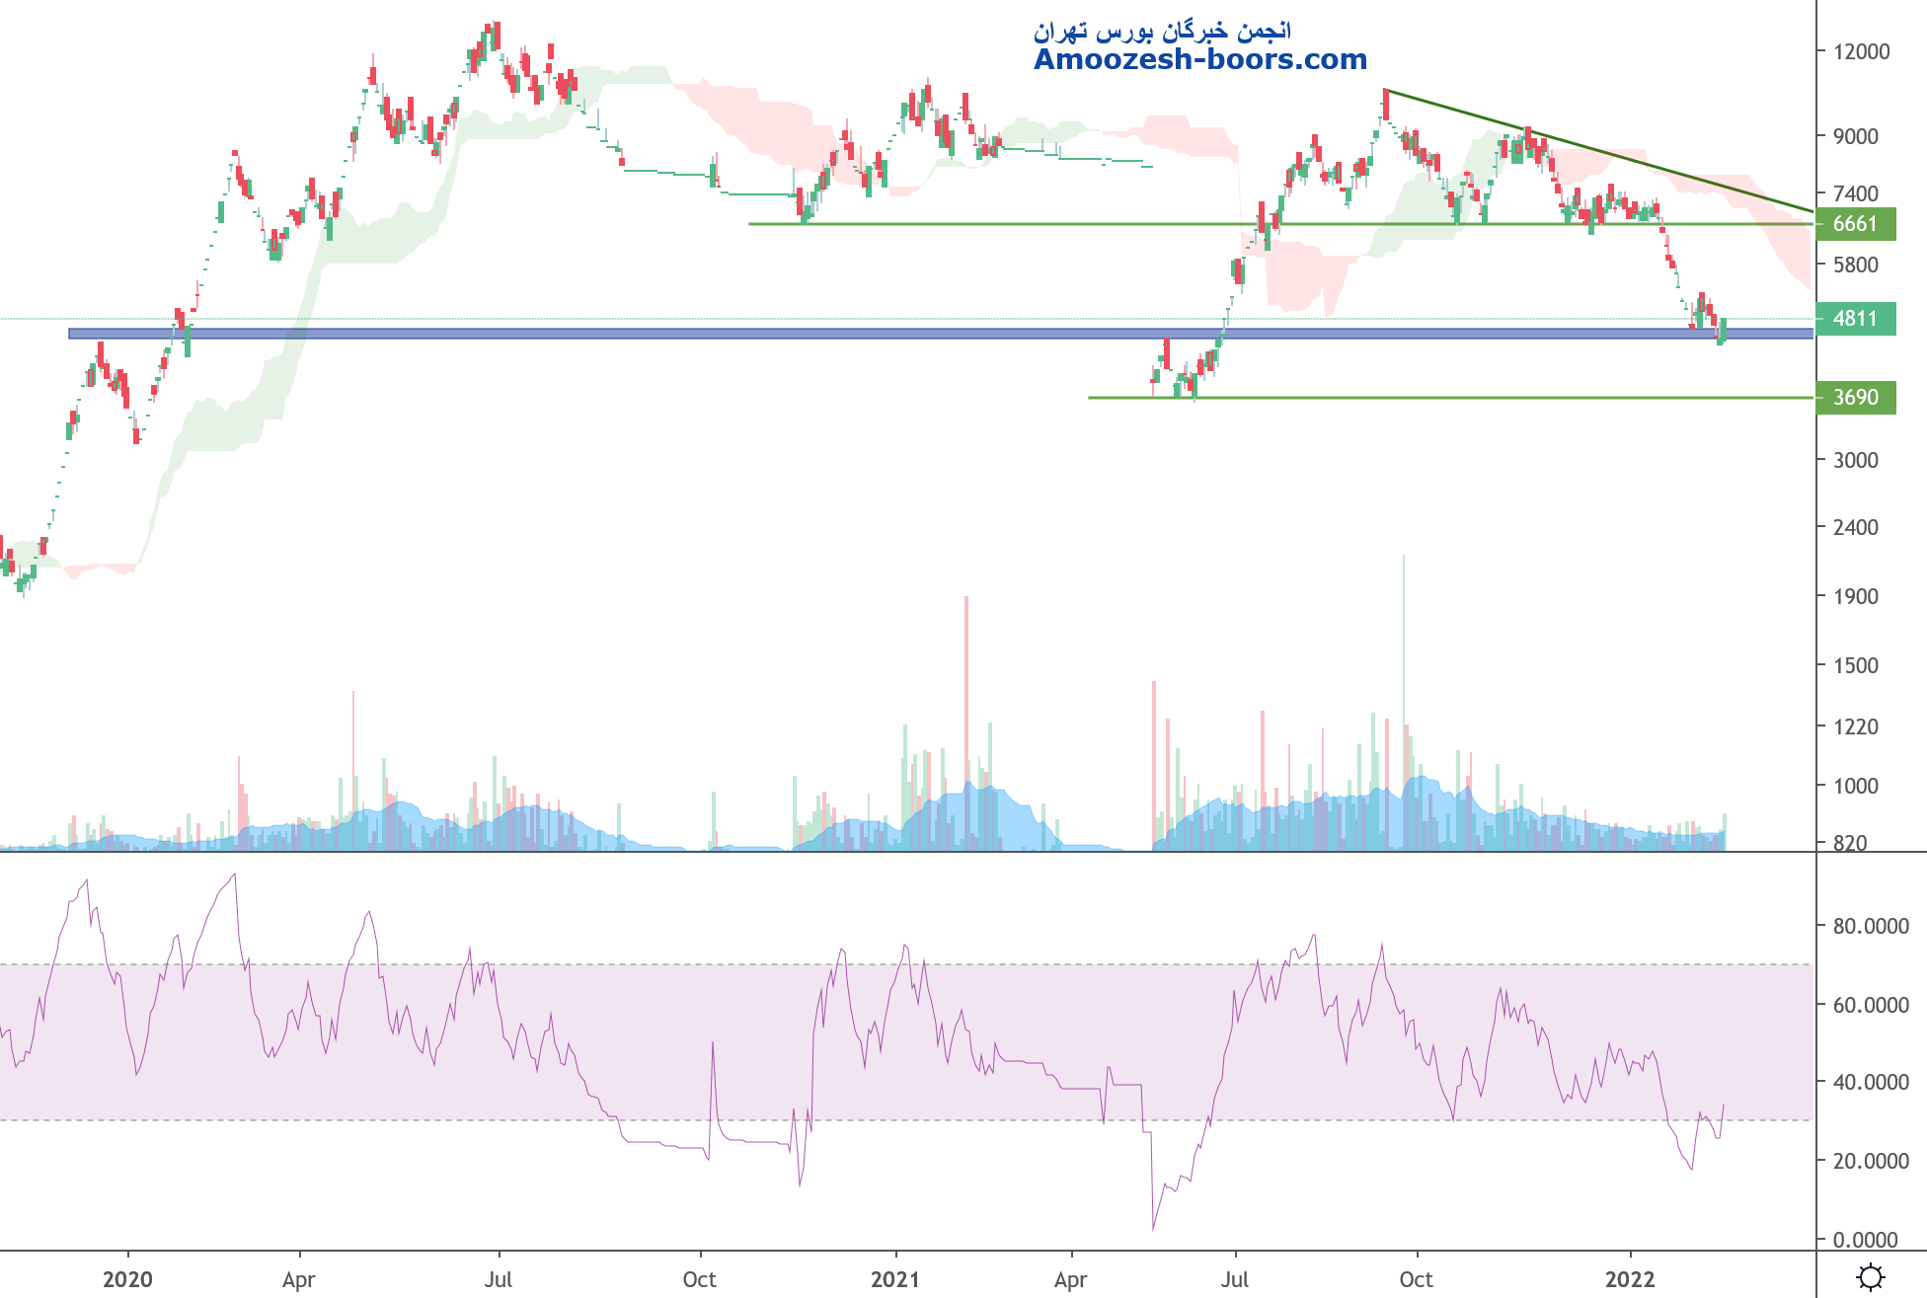Click the 0.0000 RSI scale label
Screen dimensions: 1927x1298
coord(1865,1240)
